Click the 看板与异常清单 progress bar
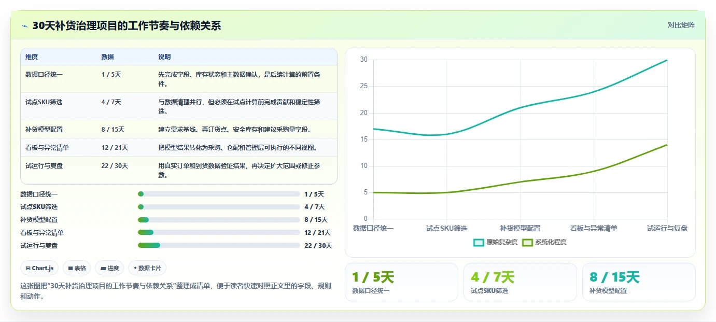716x322 pixels. point(219,233)
